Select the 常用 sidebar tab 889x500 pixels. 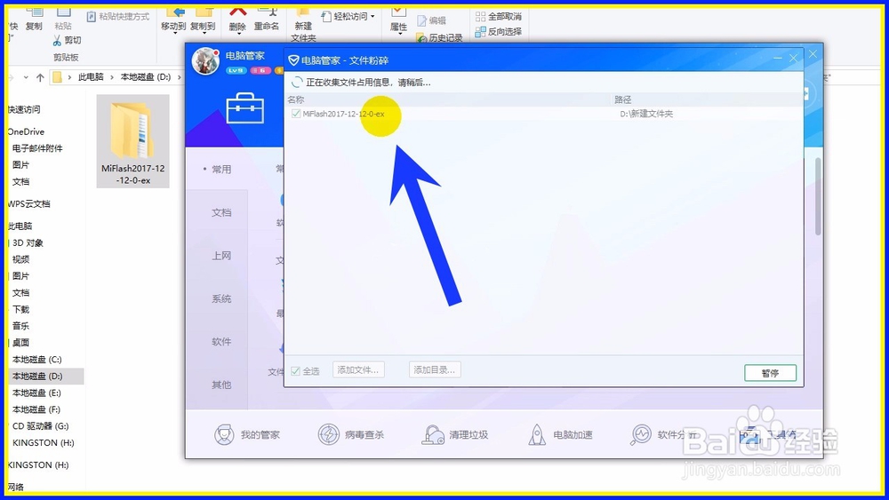point(221,169)
